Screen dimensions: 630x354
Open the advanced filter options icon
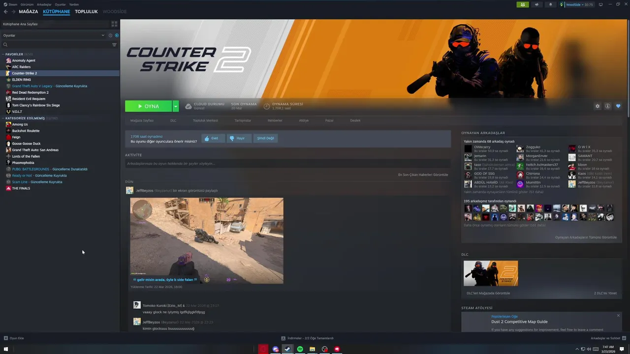[114, 45]
